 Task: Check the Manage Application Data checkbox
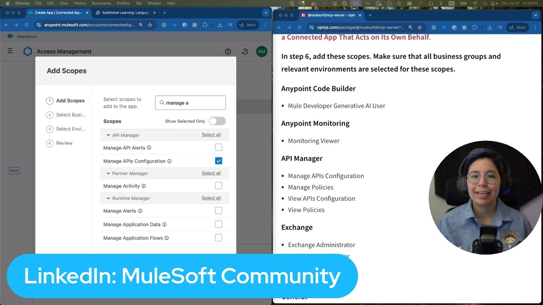click(x=218, y=224)
